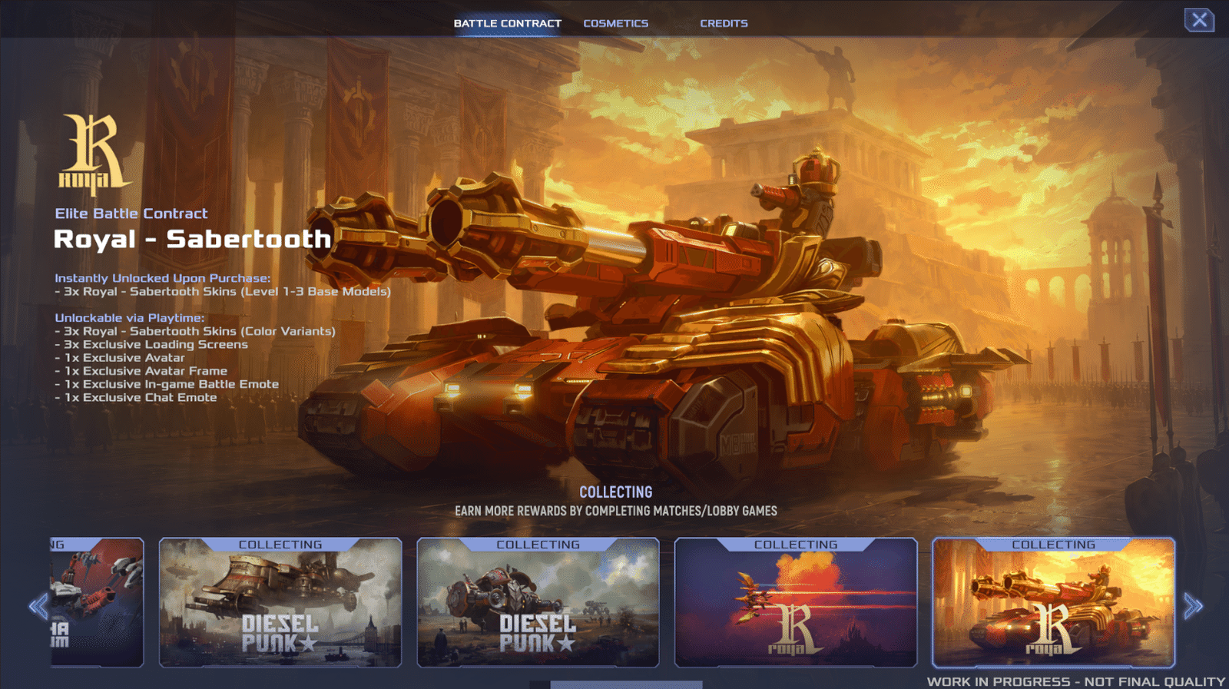The image size is (1229, 689).
Task: Click "3x Royal - Sabertooth Skins (Color Variants)"
Action: coord(195,331)
